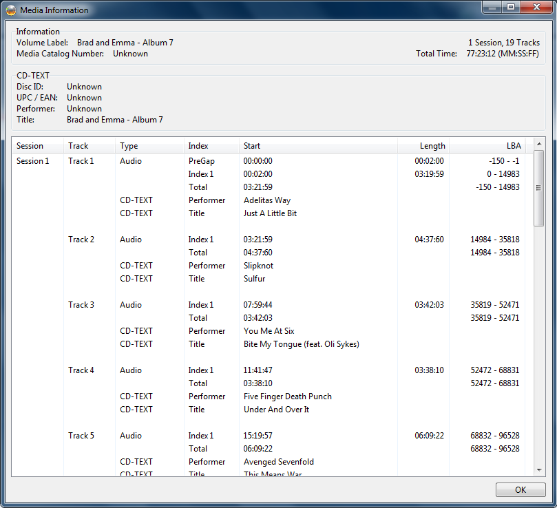Click the Length column header
The height and width of the screenshot is (508, 557).
tap(432, 146)
